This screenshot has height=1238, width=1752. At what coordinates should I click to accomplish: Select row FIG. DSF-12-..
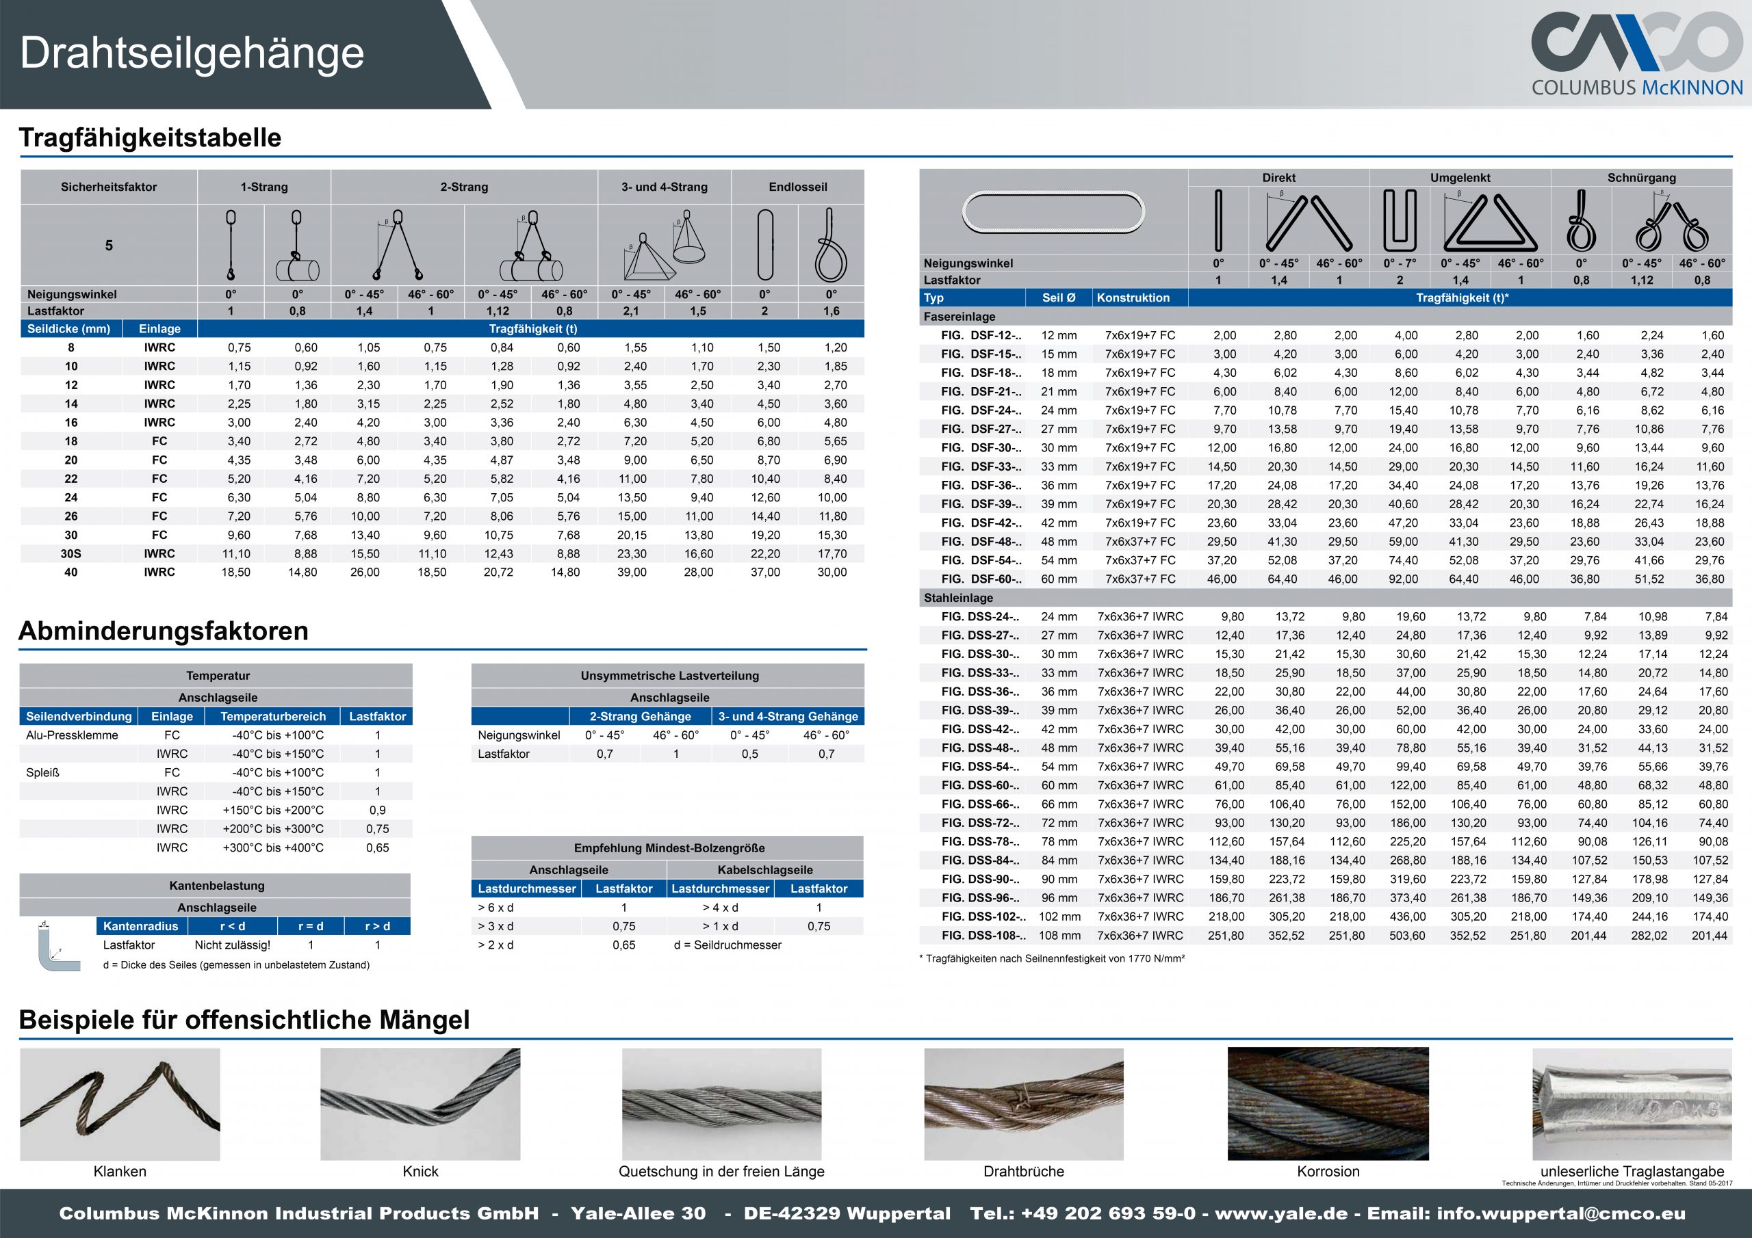point(1326,336)
